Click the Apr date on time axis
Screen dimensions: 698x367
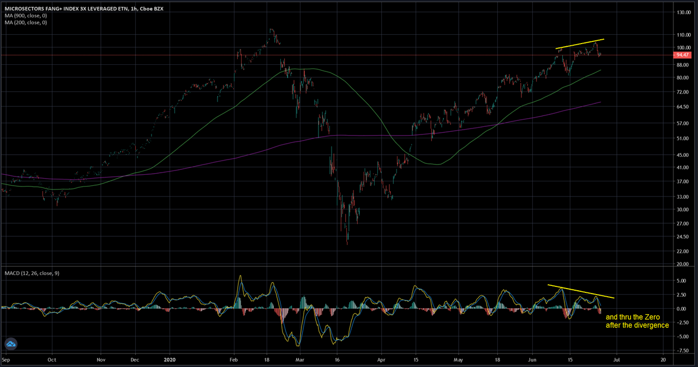coord(381,360)
